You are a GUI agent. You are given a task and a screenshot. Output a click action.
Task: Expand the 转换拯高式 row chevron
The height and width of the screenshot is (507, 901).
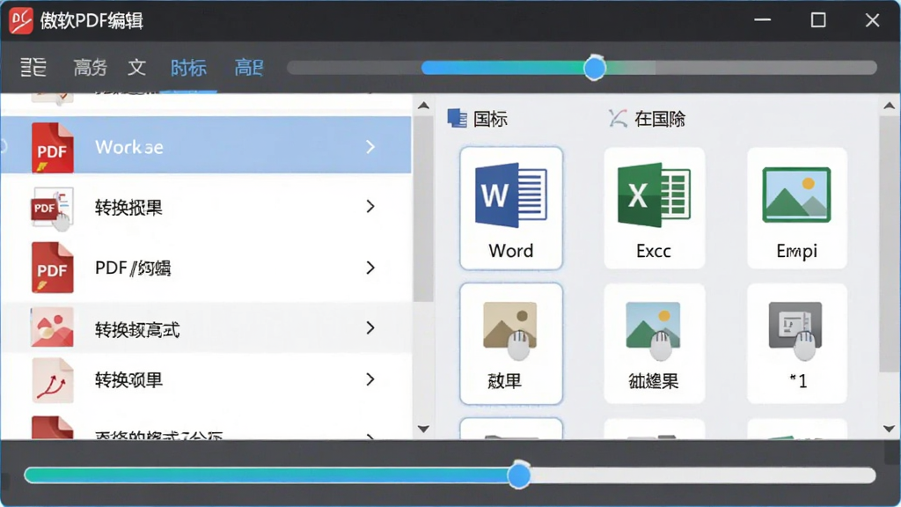pos(370,327)
